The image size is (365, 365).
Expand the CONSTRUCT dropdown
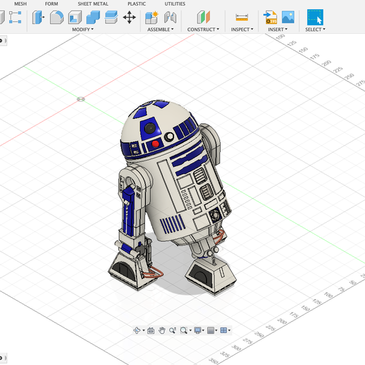click(x=203, y=30)
